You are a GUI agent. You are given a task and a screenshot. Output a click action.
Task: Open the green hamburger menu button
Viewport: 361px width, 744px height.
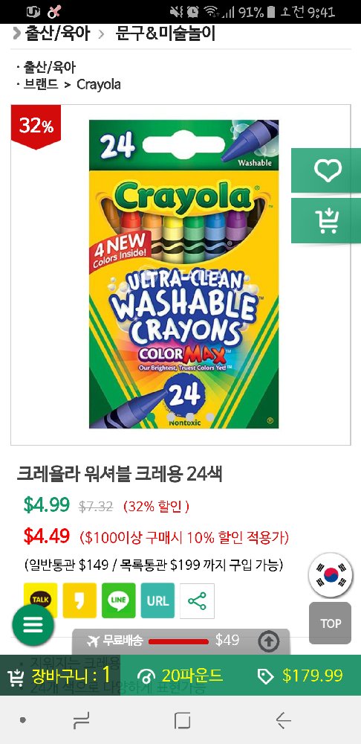33,624
